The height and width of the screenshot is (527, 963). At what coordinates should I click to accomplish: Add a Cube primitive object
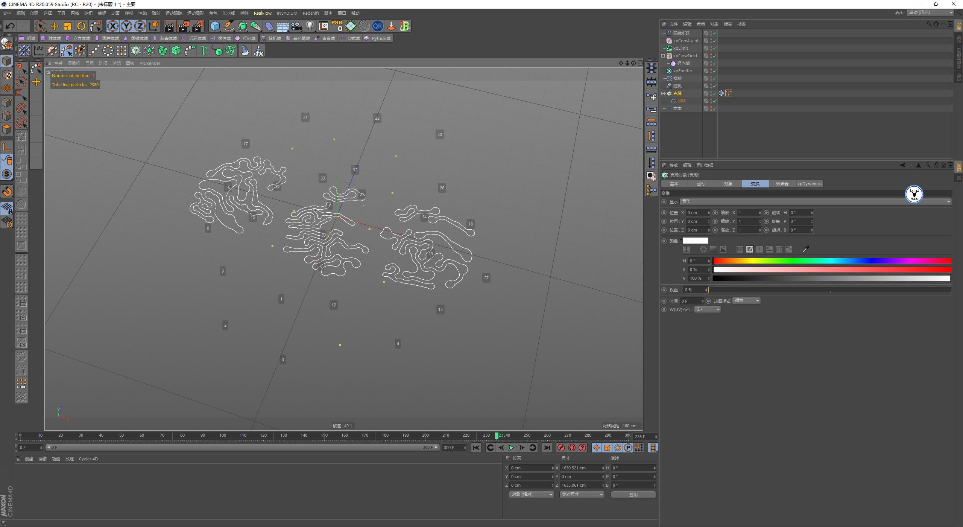tap(215, 26)
